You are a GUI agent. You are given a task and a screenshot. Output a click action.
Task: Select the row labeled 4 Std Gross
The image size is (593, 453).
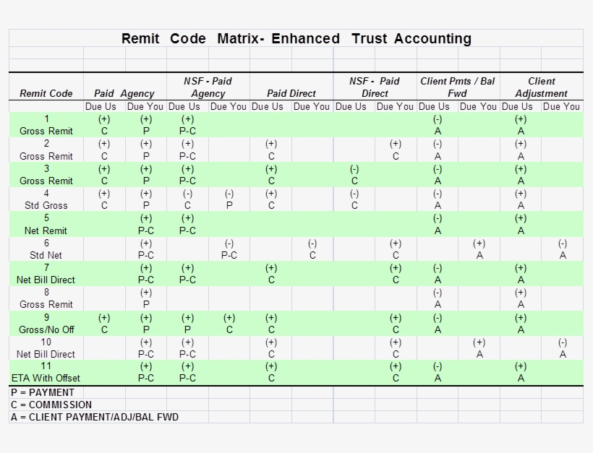point(45,199)
